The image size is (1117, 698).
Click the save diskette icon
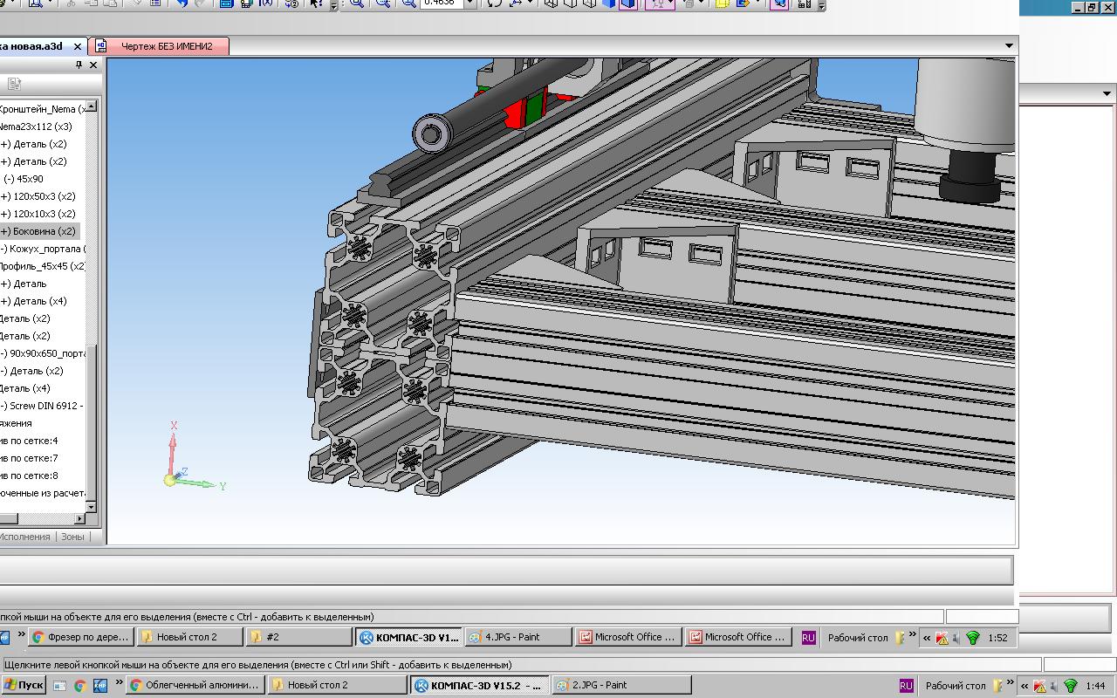click(x=226, y=3)
